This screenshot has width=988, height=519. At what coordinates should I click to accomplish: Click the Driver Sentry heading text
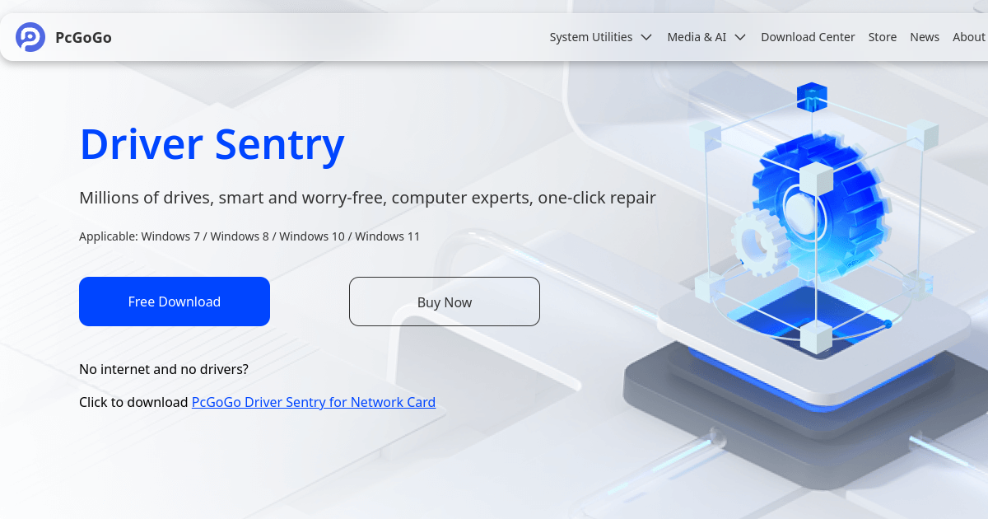tap(212, 144)
